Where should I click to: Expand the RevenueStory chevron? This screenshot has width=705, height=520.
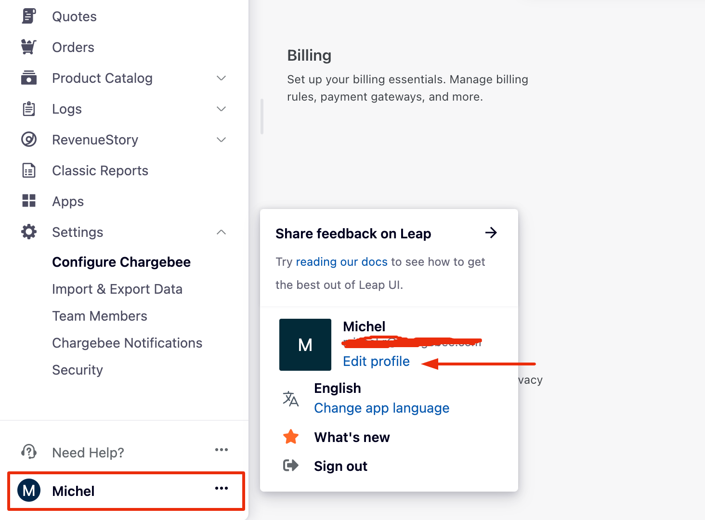tap(221, 140)
